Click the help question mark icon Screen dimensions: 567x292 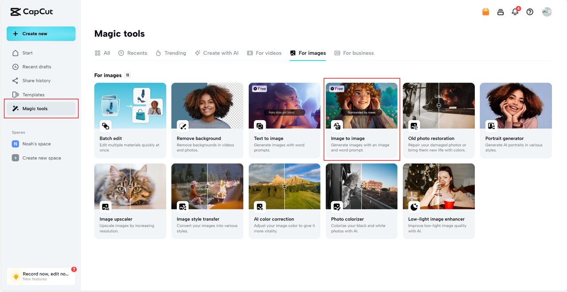530,12
